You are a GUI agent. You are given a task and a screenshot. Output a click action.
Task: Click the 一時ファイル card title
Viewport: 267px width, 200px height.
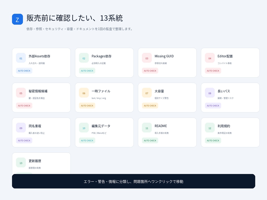coord(101,91)
